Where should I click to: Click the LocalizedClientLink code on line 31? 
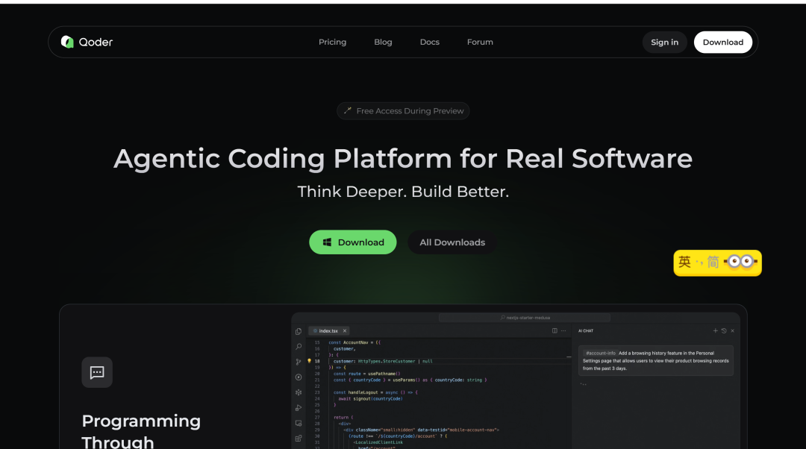click(378, 442)
